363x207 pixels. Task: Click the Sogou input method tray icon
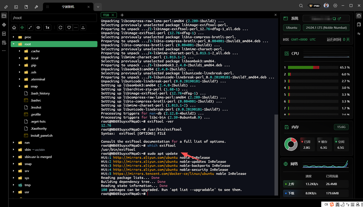[x=332, y=205]
